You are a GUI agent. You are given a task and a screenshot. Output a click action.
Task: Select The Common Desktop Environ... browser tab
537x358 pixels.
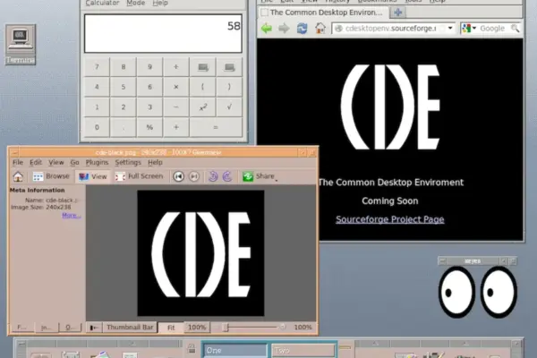tap(323, 13)
